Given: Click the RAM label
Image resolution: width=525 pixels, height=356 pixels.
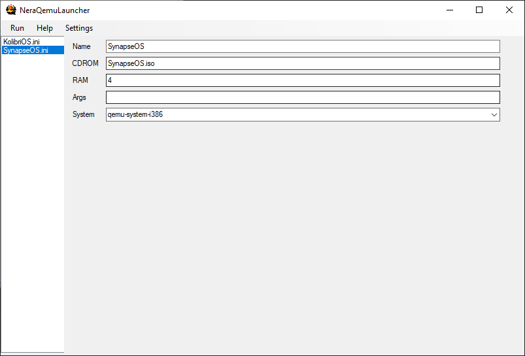Looking at the screenshot, I should (80, 80).
